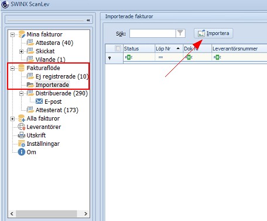Open Vilande (1) item

tap(50, 59)
